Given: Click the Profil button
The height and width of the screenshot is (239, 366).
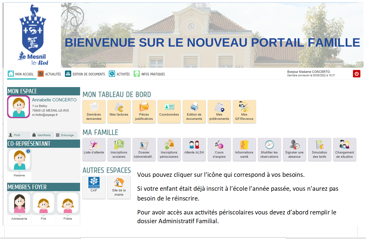Looking at the screenshot, I should [19, 135].
